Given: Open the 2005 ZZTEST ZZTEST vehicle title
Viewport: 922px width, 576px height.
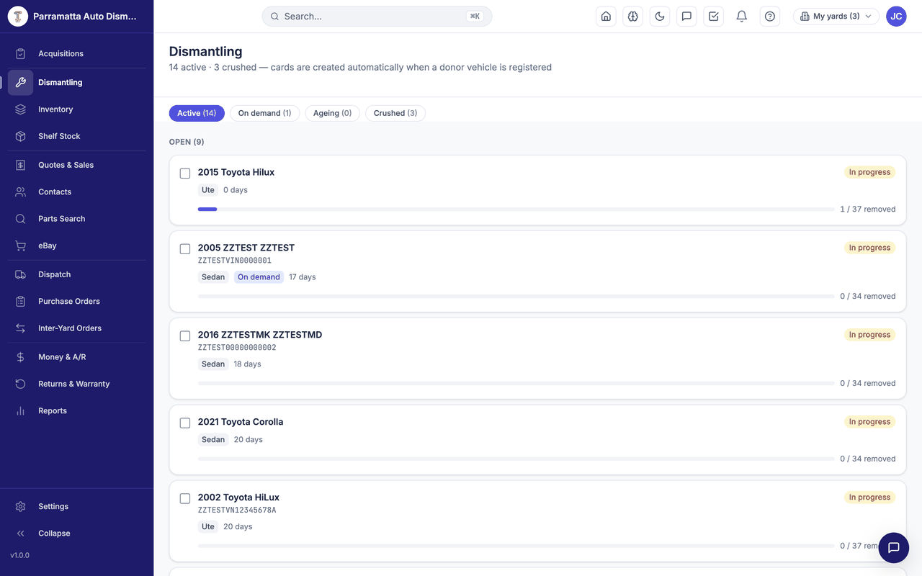Looking at the screenshot, I should coord(246,248).
